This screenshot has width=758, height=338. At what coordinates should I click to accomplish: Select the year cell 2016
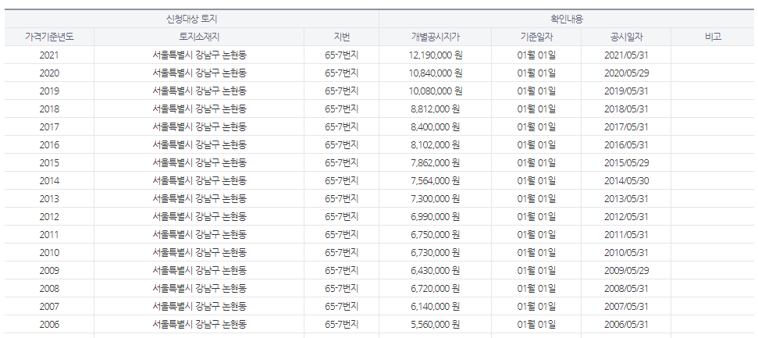tap(49, 144)
